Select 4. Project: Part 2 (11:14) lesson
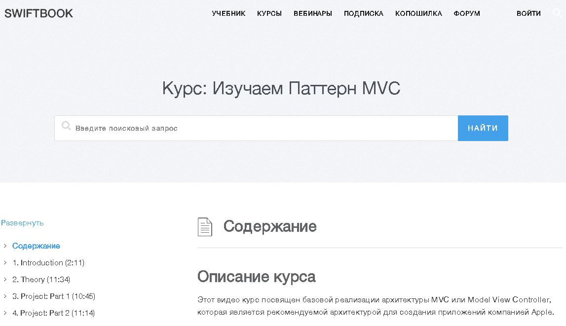Screen dimensions: 566x326 (54, 313)
